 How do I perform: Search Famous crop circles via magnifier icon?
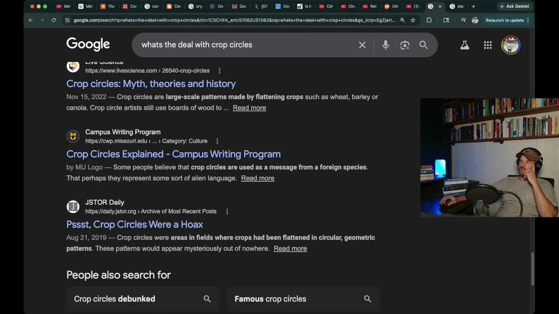367,299
